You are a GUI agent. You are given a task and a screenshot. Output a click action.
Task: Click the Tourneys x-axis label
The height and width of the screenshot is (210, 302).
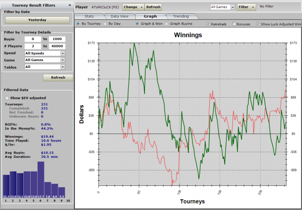[x=192, y=201]
